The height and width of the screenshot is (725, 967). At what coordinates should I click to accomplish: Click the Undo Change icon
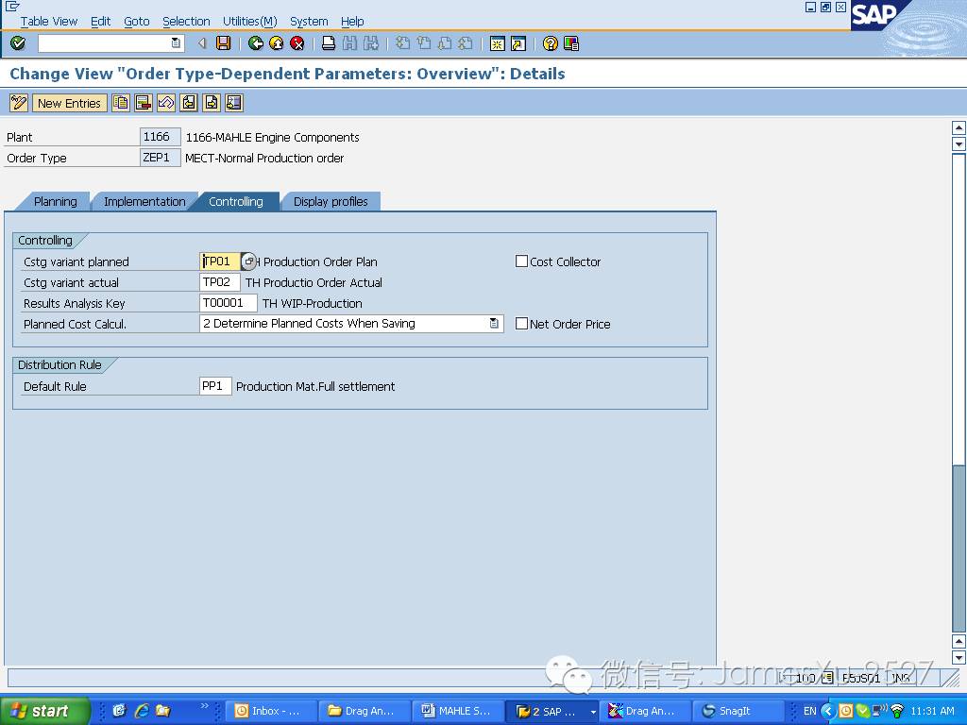coord(166,102)
